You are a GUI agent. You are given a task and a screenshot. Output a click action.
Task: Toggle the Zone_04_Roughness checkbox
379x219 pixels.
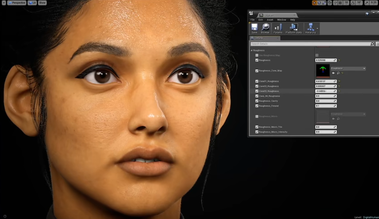click(x=257, y=96)
